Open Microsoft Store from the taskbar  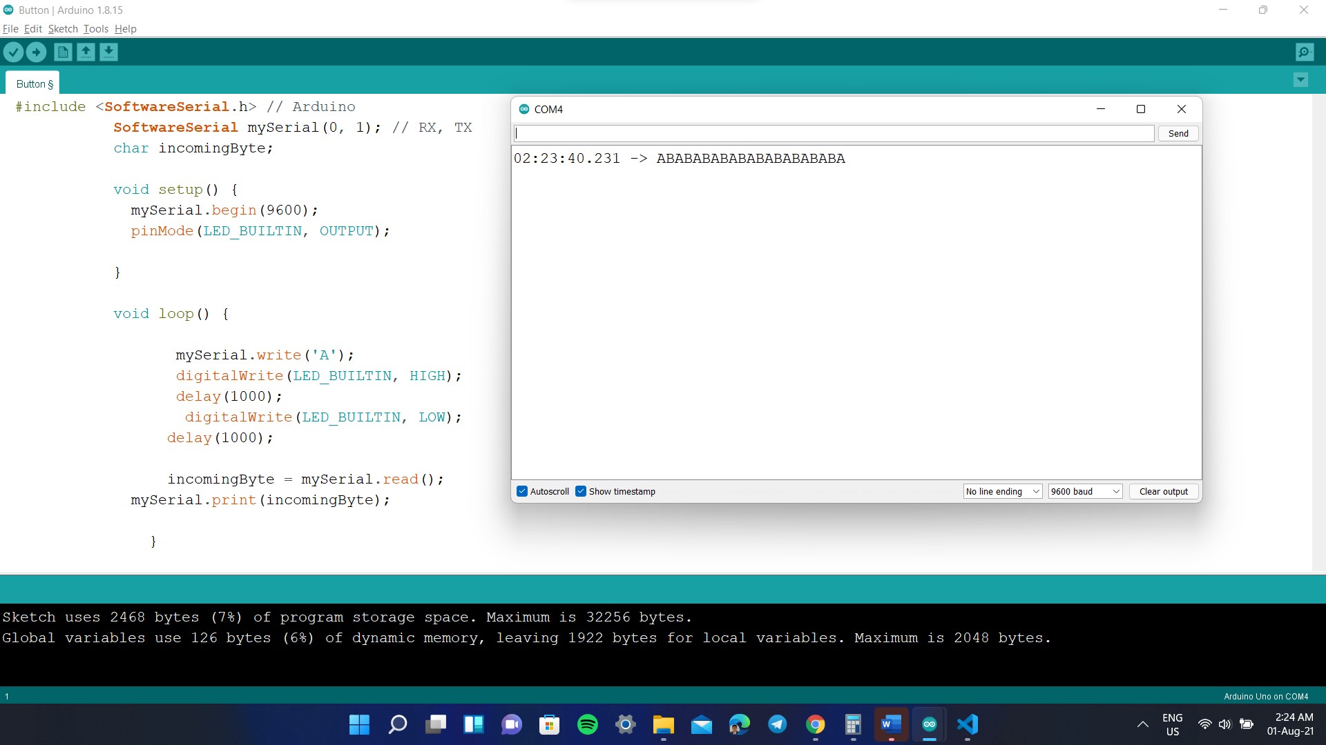(x=550, y=724)
